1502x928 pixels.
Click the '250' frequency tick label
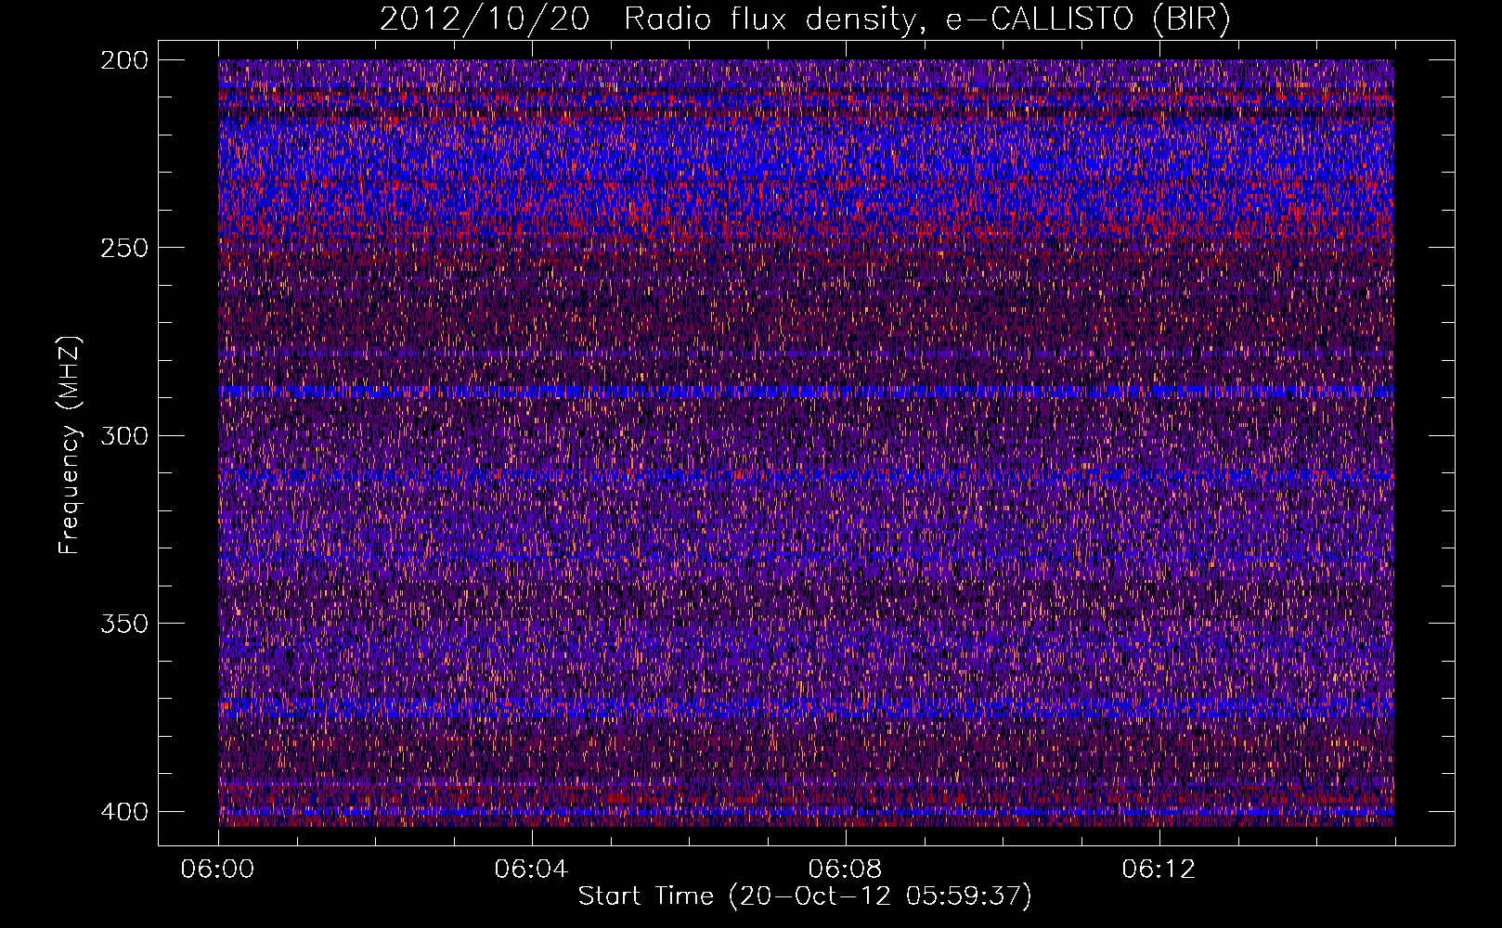123,248
